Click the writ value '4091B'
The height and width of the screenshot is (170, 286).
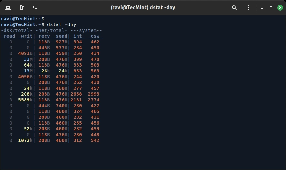point(26,54)
